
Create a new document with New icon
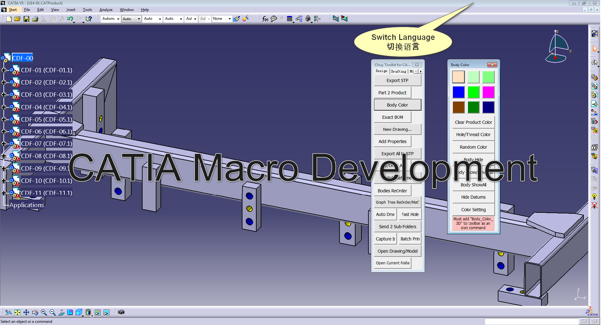pyautogui.click(x=9, y=19)
